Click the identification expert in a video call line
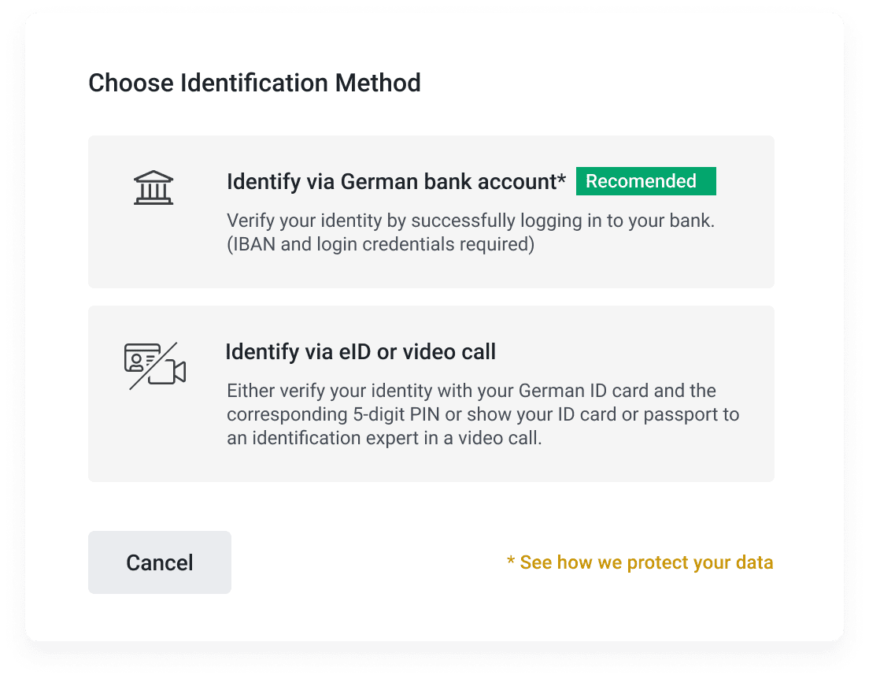Screen dimensions: 869x679 (384, 438)
